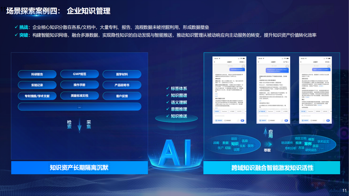Screen dimensions: 349x196
Task: Select the 专利文献 tab in the right phone
Action: pos(303,112)
